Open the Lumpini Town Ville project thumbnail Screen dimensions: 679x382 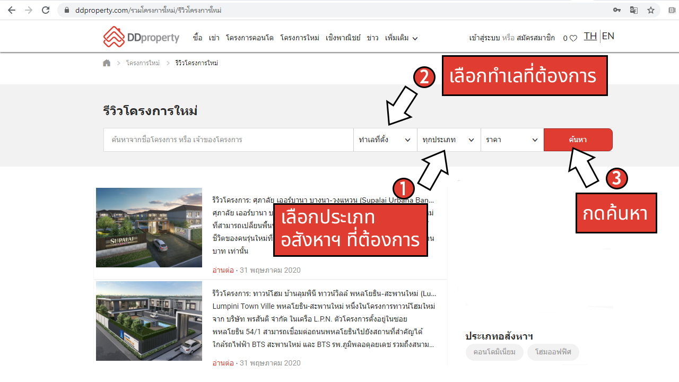[149, 321]
